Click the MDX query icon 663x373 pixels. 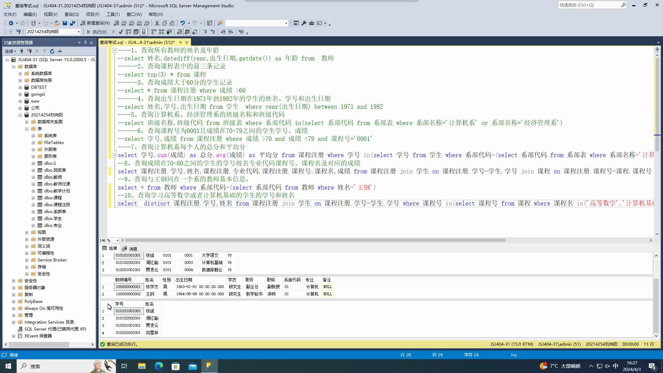pos(124,23)
